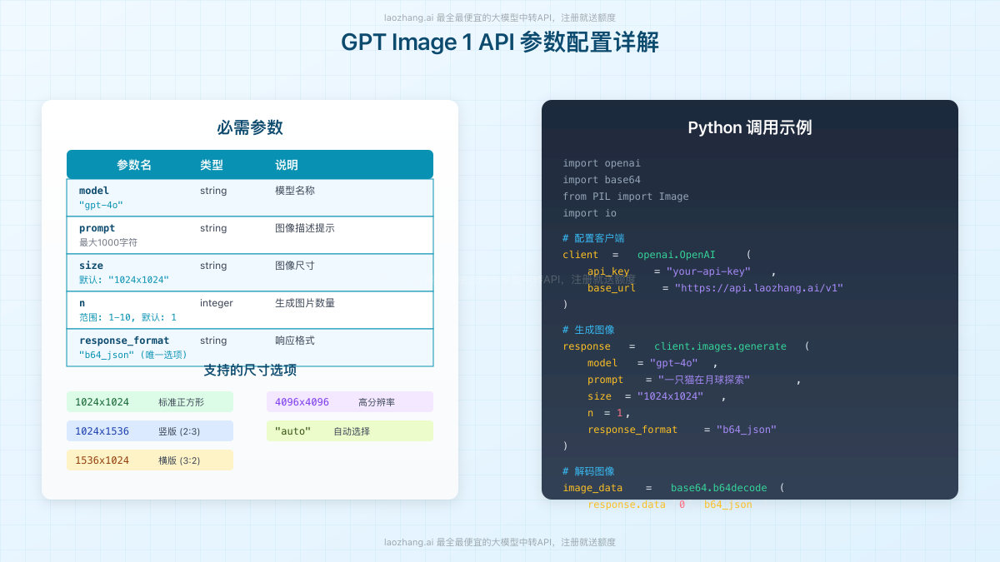Click the "类型" table header
This screenshot has width=1000, height=562.
click(x=212, y=165)
